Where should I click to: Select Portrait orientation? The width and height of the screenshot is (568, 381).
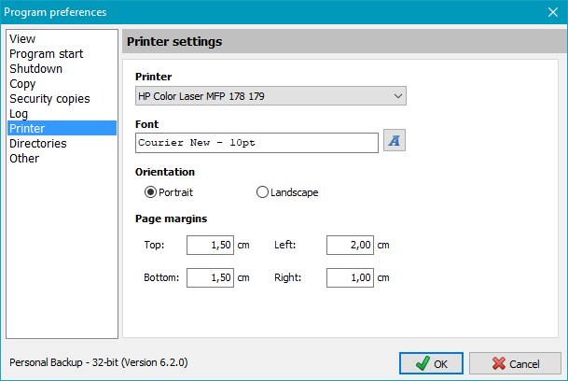(x=150, y=192)
